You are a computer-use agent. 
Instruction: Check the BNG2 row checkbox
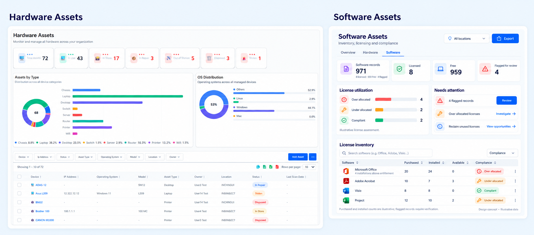pos(19,202)
